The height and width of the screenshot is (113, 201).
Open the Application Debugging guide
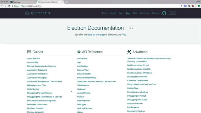point(37,70)
